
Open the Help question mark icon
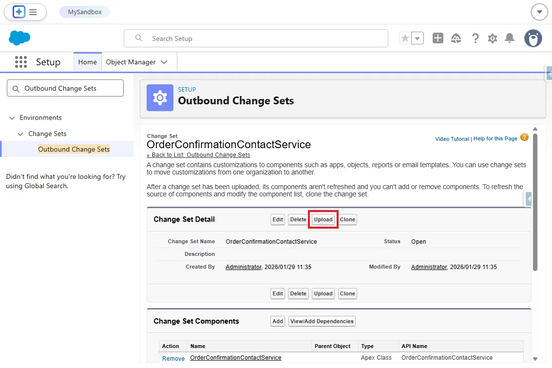click(x=475, y=38)
